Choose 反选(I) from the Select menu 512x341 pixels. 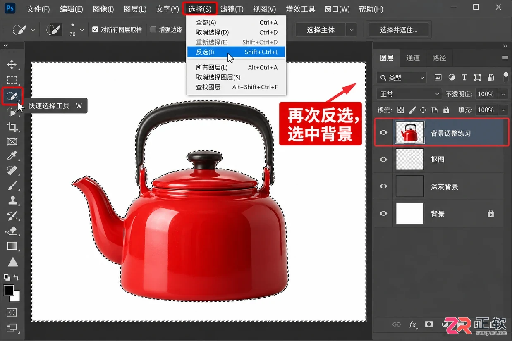click(236, 52)
